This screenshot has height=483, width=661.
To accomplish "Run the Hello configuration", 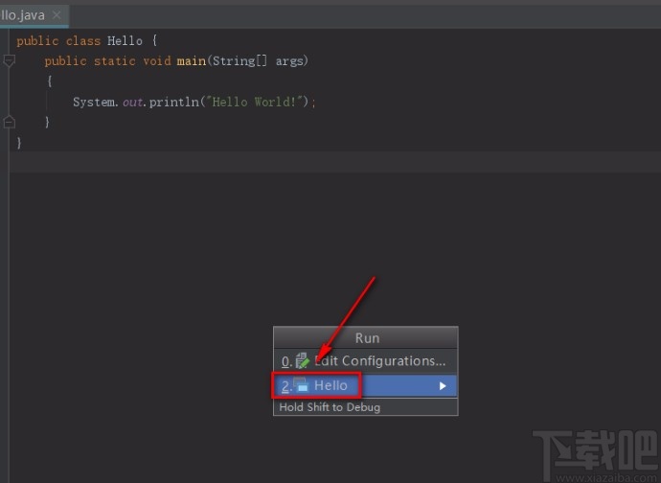I will tap(365, 385).
